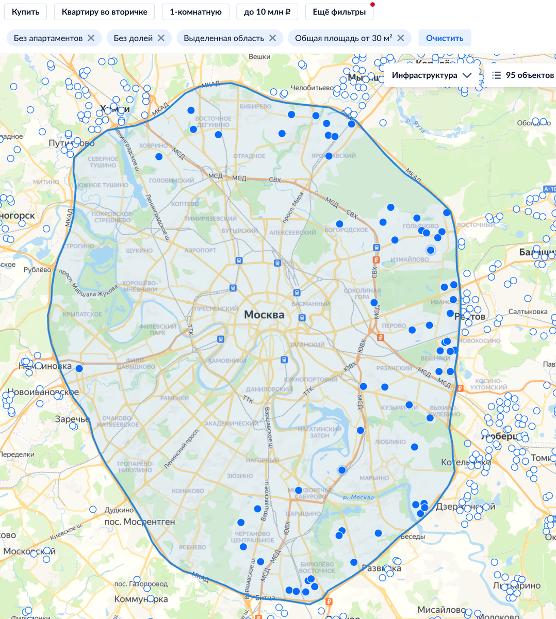Click rail station icon west of Хамовники

point(221,339)
